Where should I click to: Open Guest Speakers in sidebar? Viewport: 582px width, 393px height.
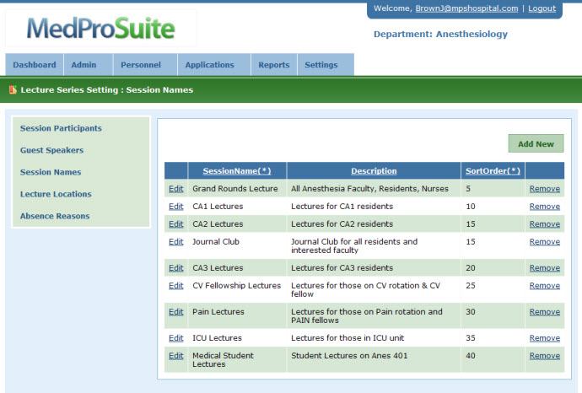[x=51, y=150]
